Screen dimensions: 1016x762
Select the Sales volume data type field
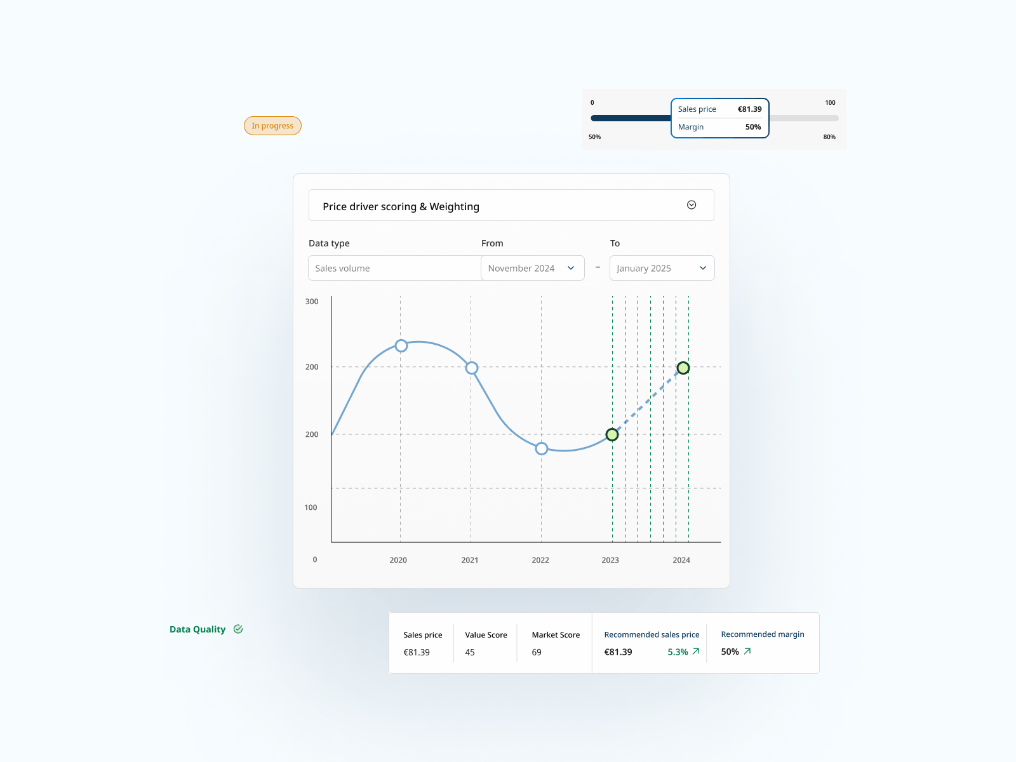point(394,268)
